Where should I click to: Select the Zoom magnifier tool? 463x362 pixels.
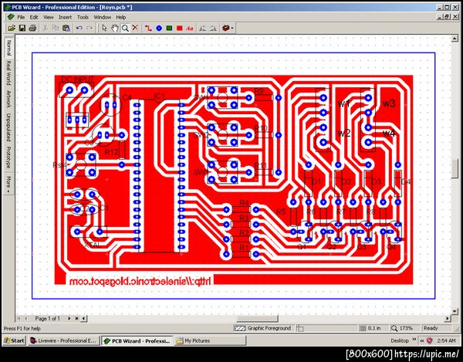[125, 28]
